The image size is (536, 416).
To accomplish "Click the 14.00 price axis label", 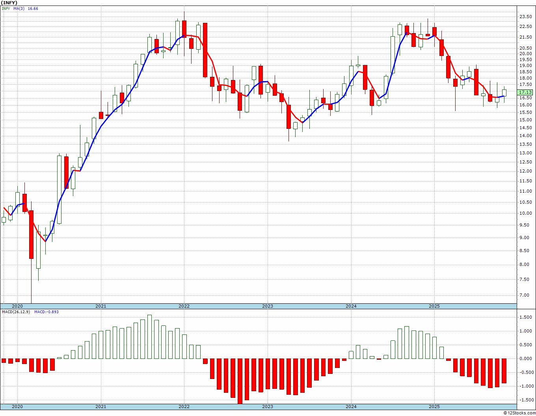I will (526, 136).
